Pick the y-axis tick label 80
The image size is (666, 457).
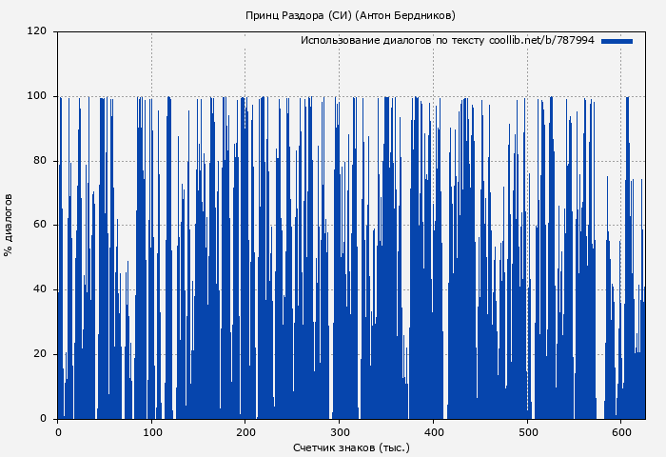point(40,161)
